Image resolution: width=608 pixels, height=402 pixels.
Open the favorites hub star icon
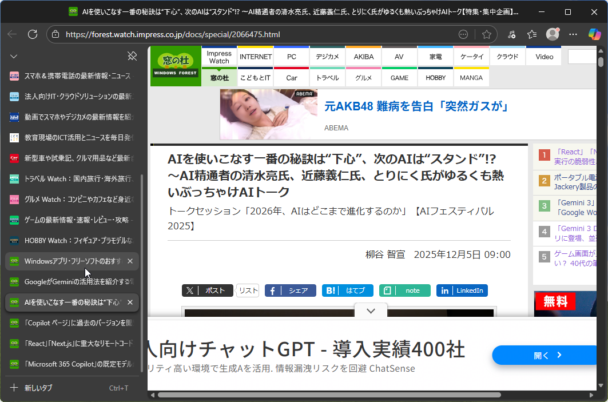pos(532,34)
